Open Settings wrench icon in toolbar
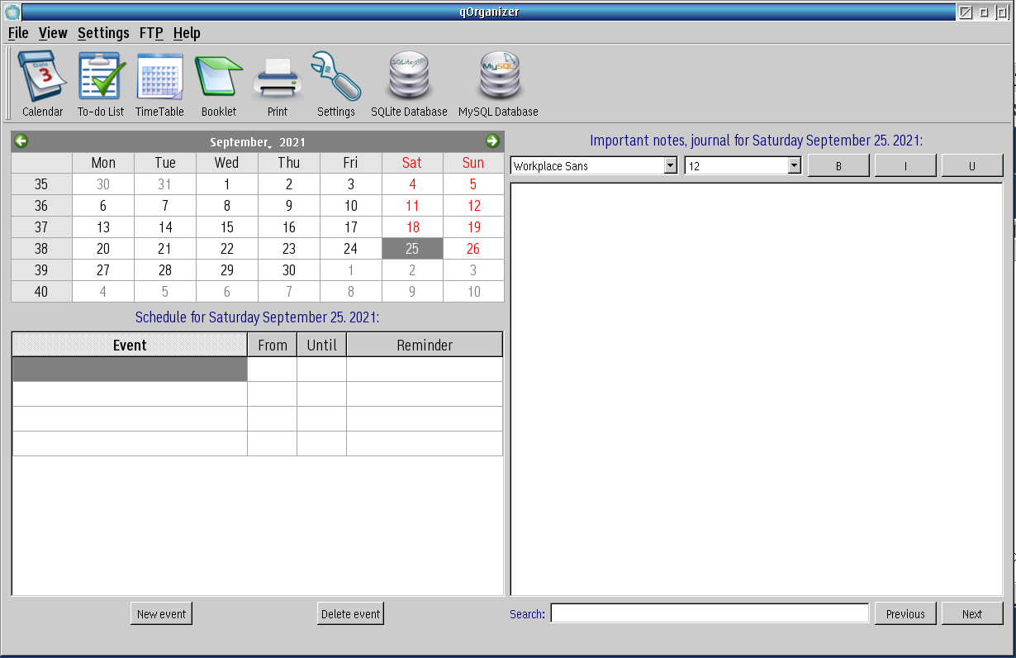This screenshot has width=1016, height=658. 336,84
